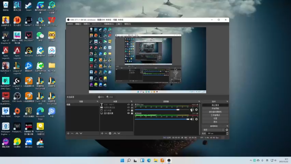
Task: Pop out the Sources dock panel
Action: coord(132,102)
